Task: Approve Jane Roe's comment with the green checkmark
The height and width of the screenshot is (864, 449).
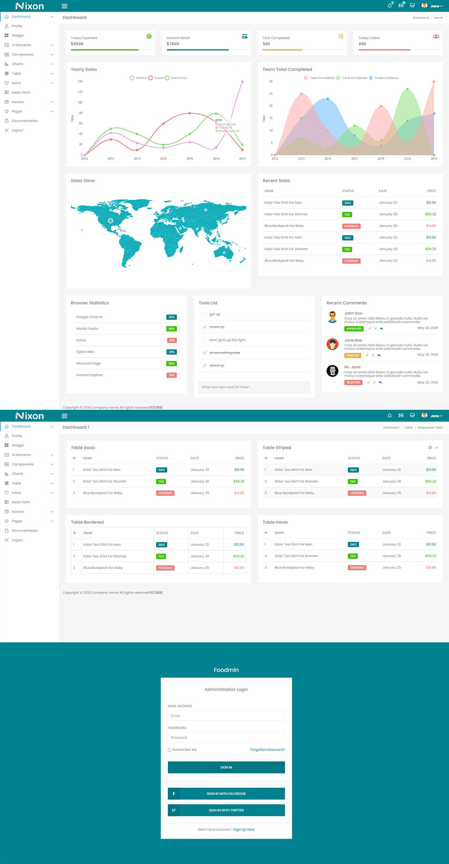Action: coord(367,355)
